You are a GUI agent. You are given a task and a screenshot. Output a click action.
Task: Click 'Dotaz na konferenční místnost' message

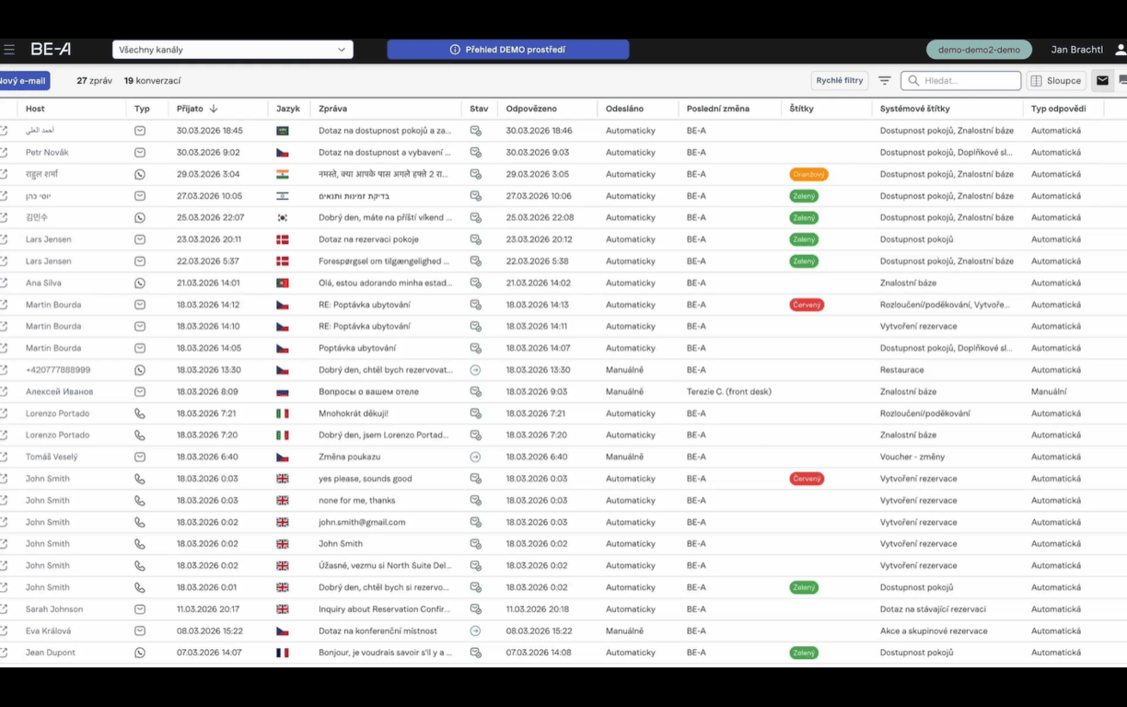(x=378, y=631)
